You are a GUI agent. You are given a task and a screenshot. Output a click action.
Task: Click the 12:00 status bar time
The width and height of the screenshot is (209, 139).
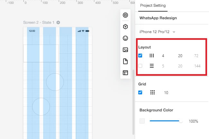point(32,31)
